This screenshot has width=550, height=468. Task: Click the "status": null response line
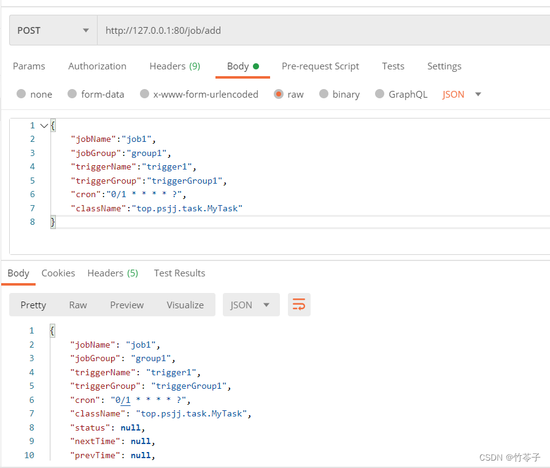pos(107,428)
